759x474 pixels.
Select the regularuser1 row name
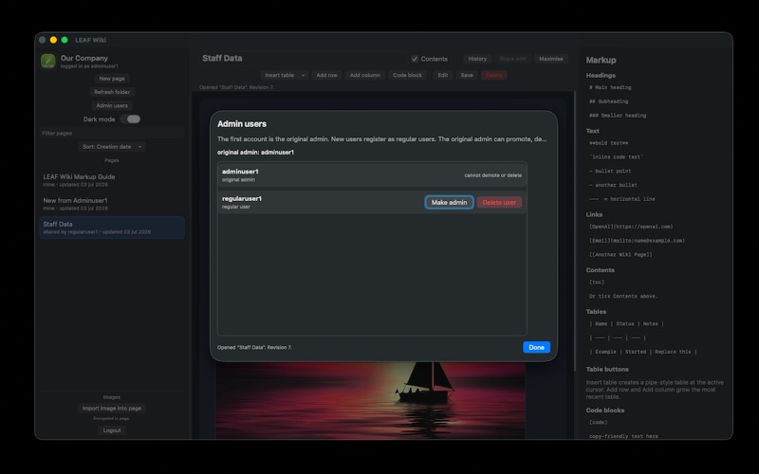click(242, 198)
